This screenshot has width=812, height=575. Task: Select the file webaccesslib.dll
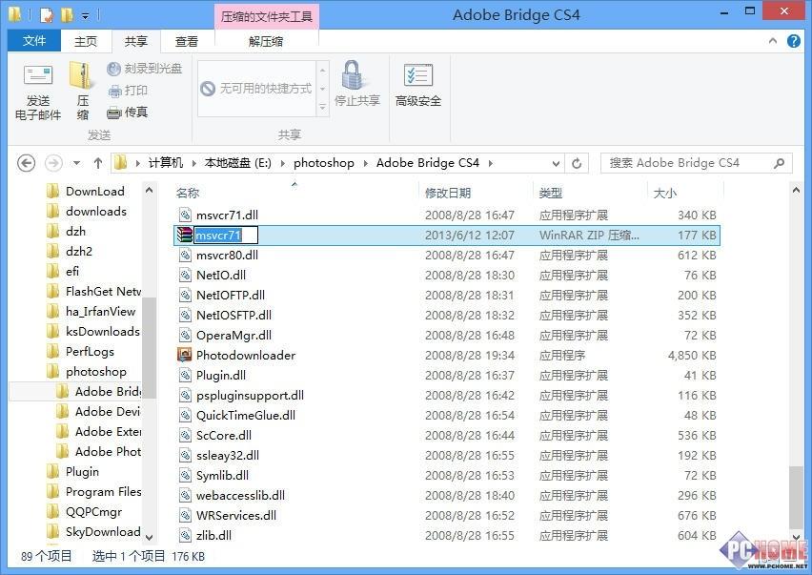tap(240, 495)
